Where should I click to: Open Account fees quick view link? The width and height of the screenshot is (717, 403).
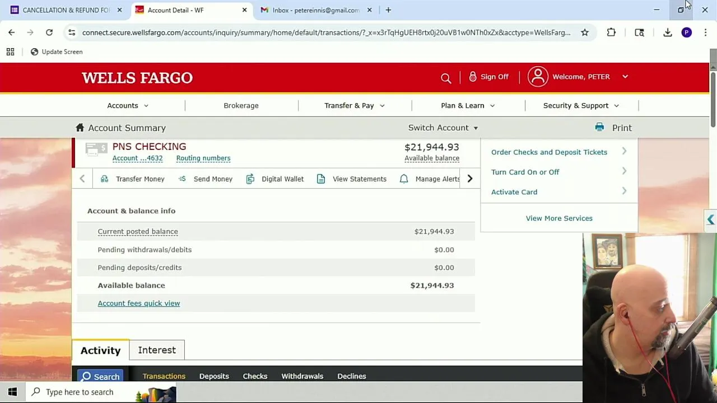pos(139,303)
